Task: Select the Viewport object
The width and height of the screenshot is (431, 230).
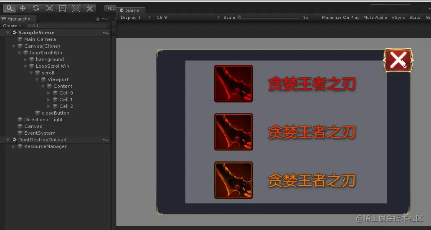Action: point(58,79)
